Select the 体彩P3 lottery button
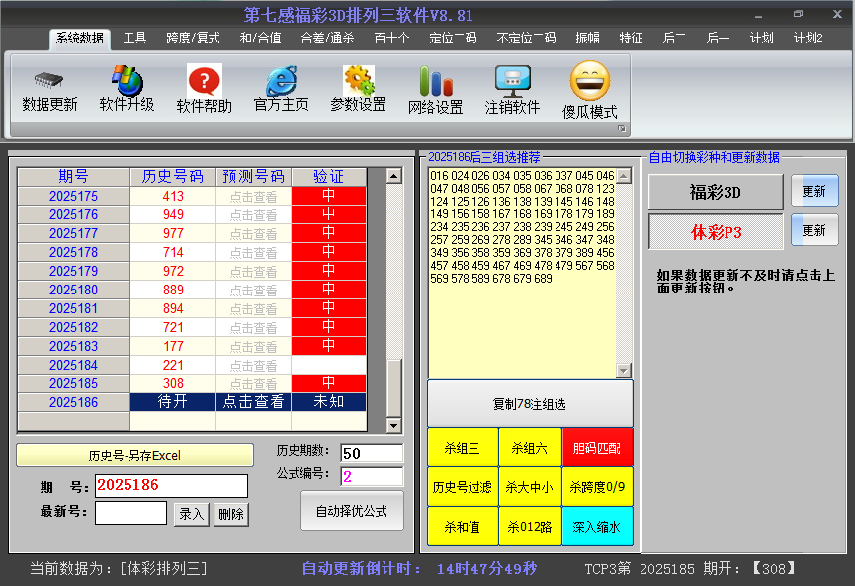The image size is (855, 586). [x=716, y=232]
